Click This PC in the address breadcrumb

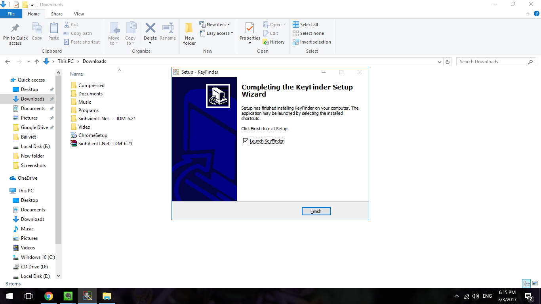pos(65,61)
